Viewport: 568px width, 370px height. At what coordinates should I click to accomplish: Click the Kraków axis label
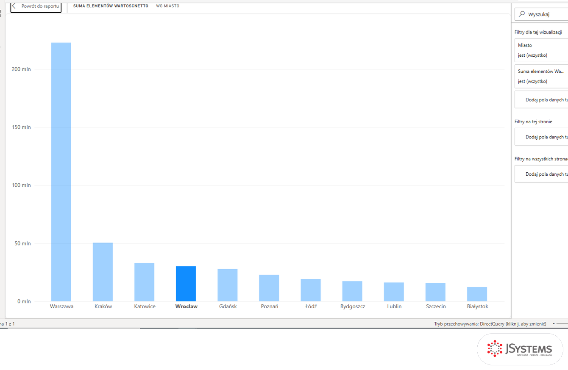pos(103,306)
